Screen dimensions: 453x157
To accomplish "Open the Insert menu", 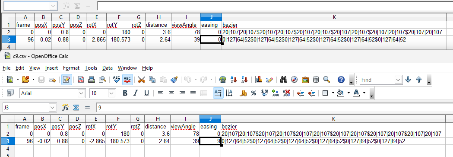I will [52, 68].
